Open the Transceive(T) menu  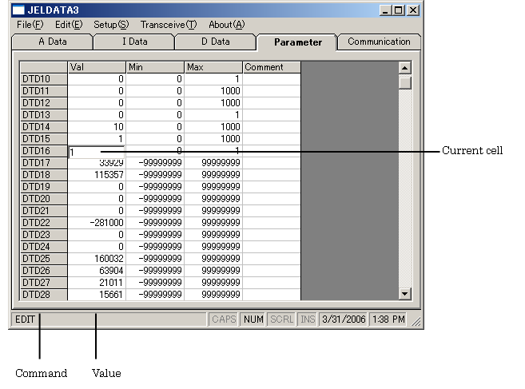[x=168, y=25]
